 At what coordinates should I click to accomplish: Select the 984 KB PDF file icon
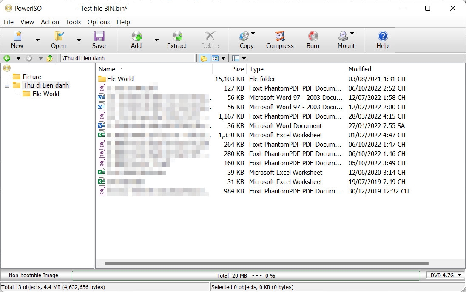tap(102, 191)
